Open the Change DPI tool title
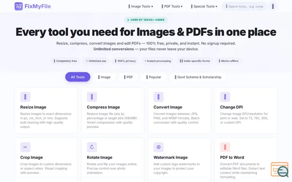This screenshot has height=182, width=292. pyautogui.click(x=231, y=107)
